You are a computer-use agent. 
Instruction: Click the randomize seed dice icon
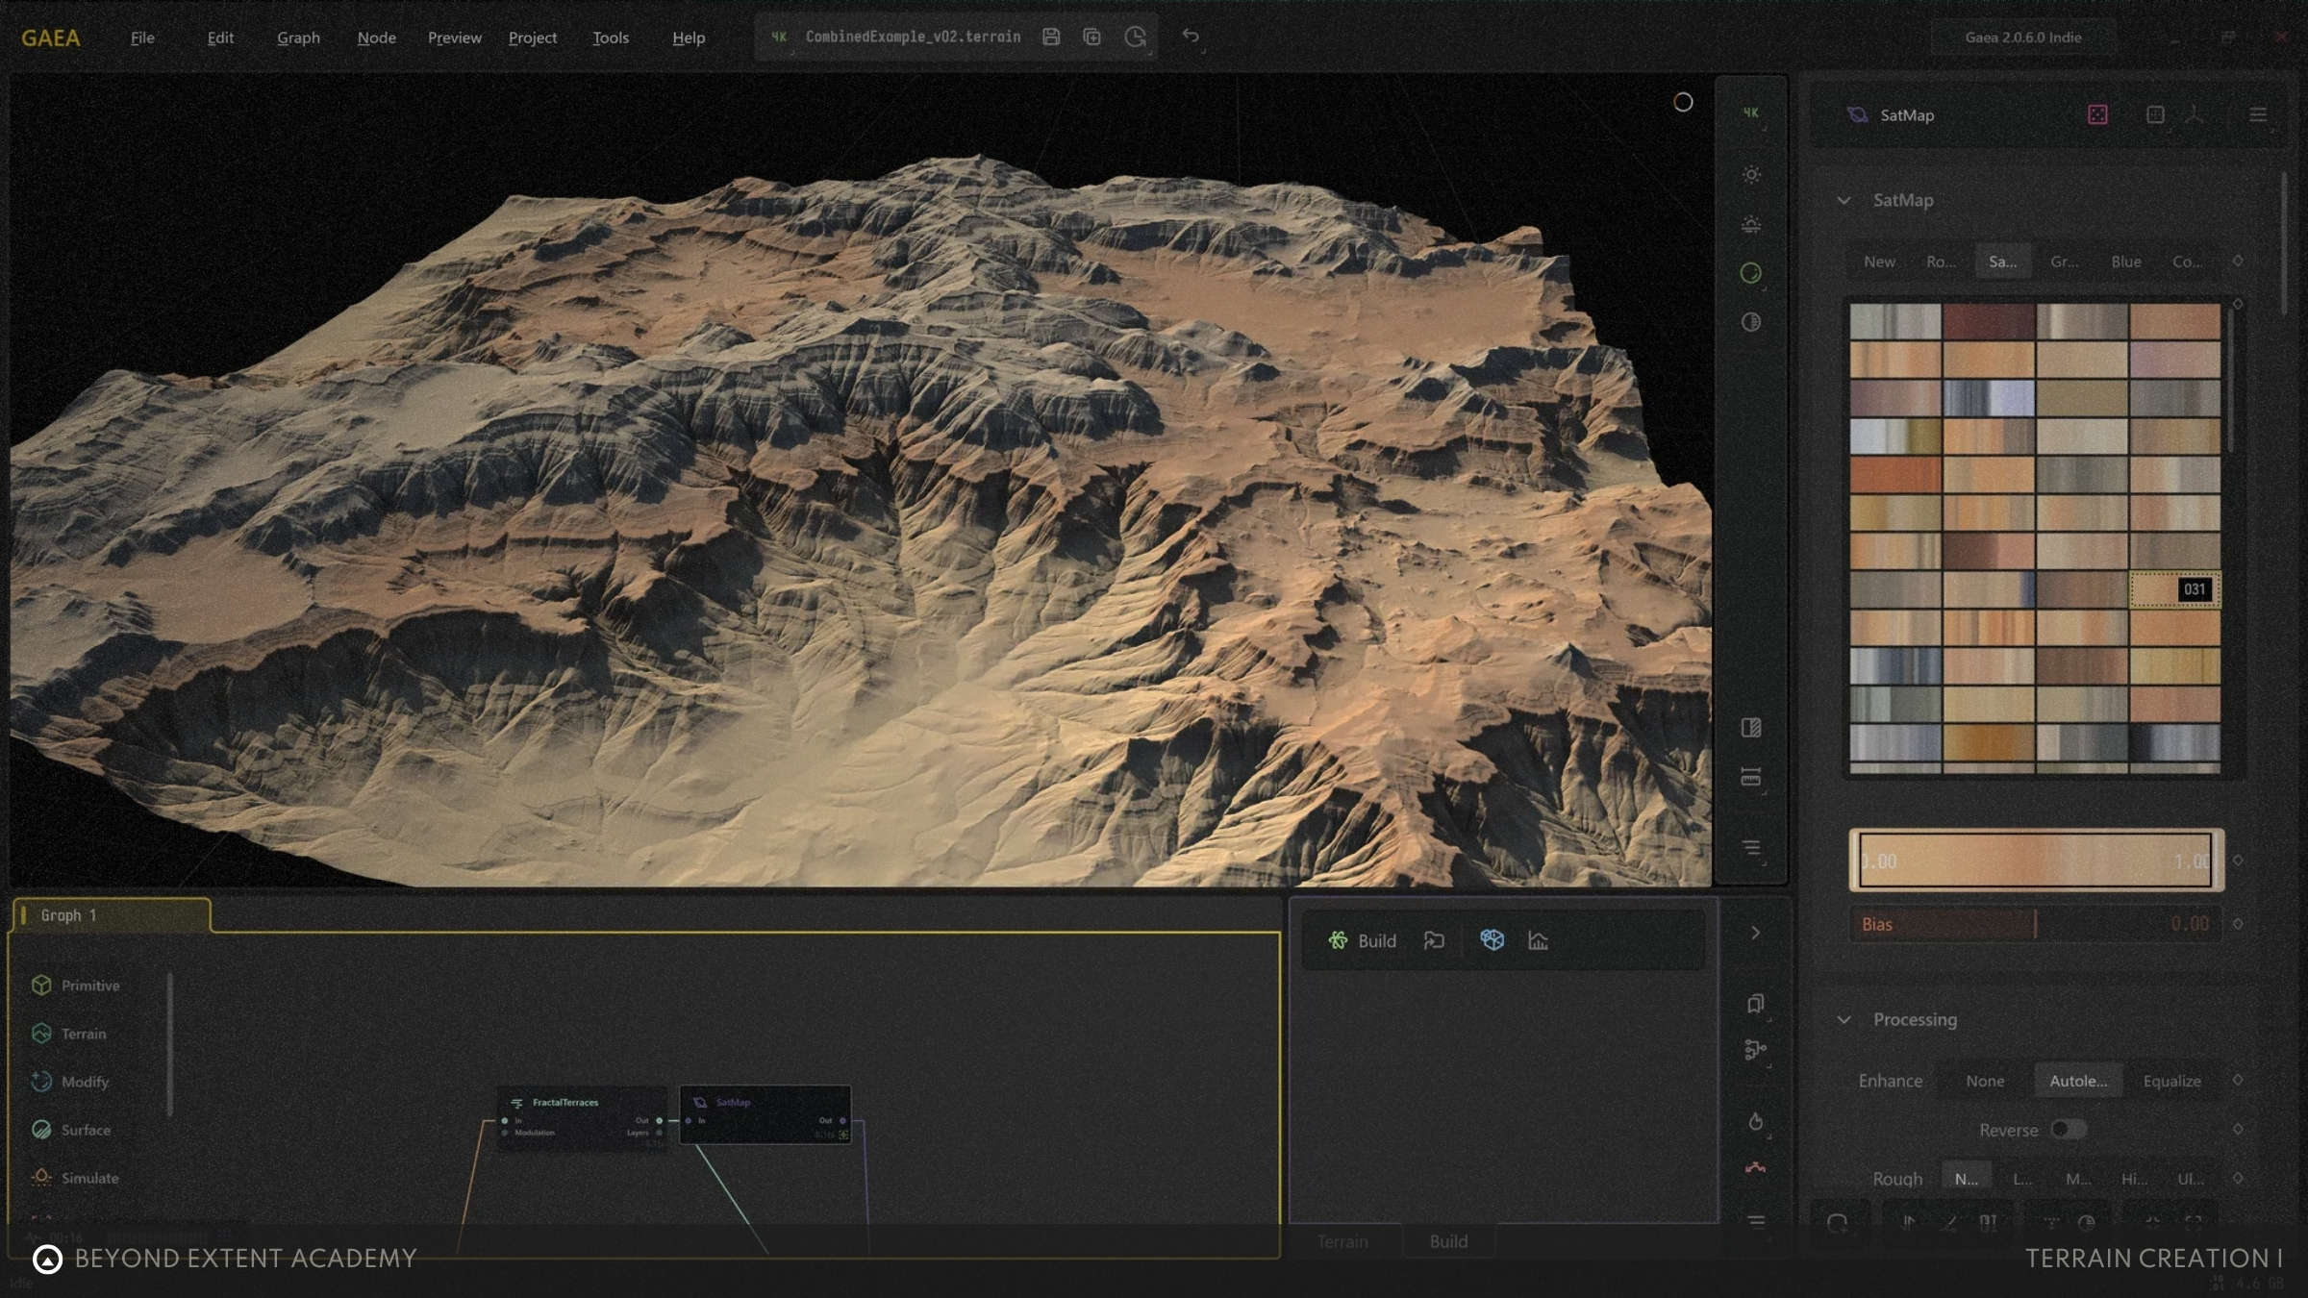[x=2097, y=114]
